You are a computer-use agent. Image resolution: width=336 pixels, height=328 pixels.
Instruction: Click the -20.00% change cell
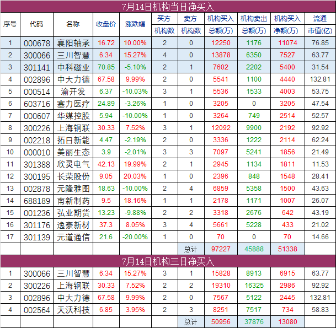tap(135, 237)
